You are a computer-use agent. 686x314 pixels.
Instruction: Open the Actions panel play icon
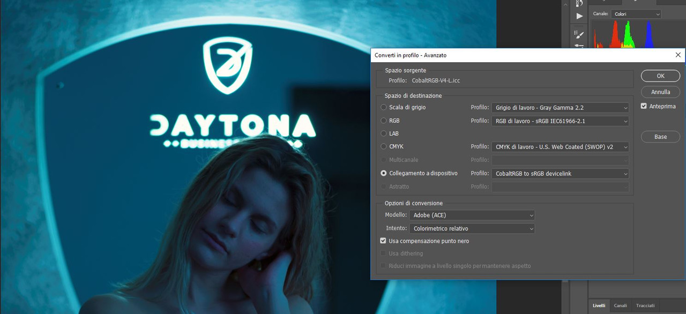(579, 16)
